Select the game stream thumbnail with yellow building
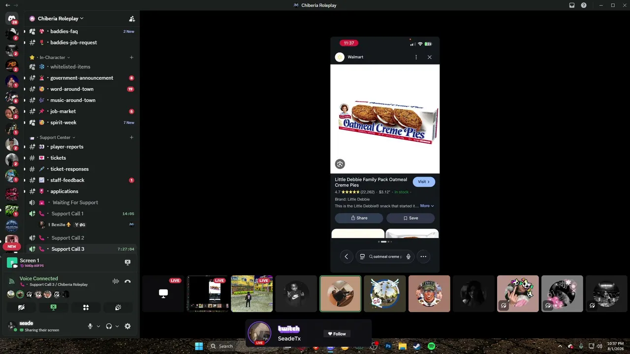 252,294
